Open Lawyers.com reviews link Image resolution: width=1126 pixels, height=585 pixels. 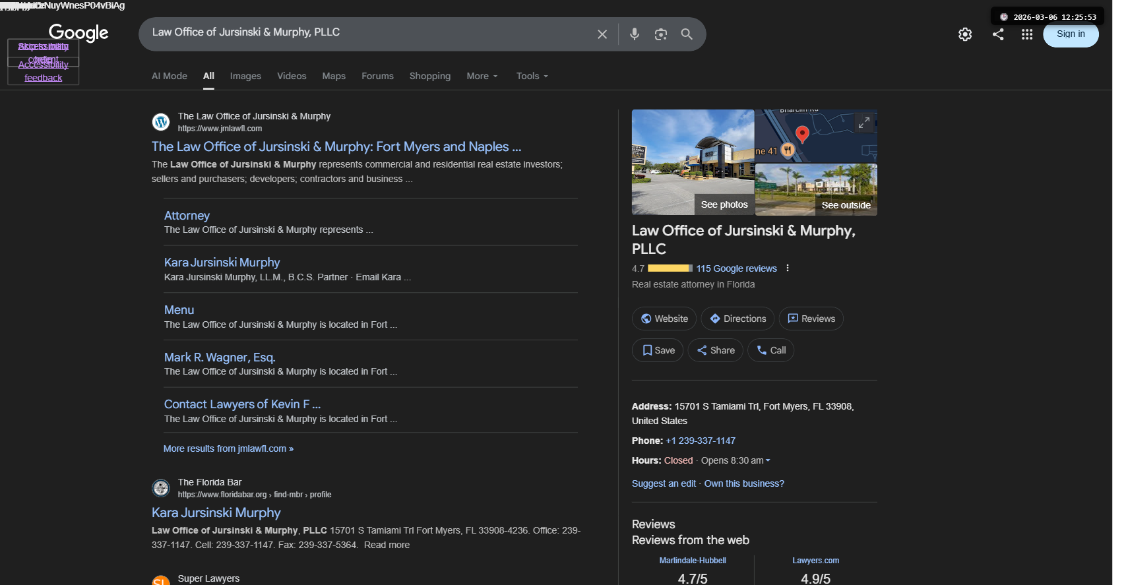click(x=816, y=561)
